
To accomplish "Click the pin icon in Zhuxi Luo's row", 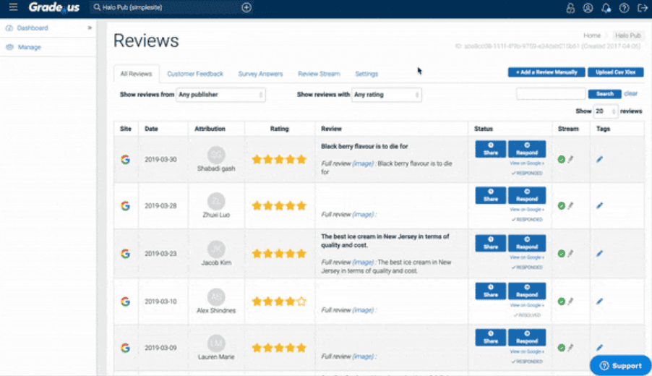I will 570,206.
